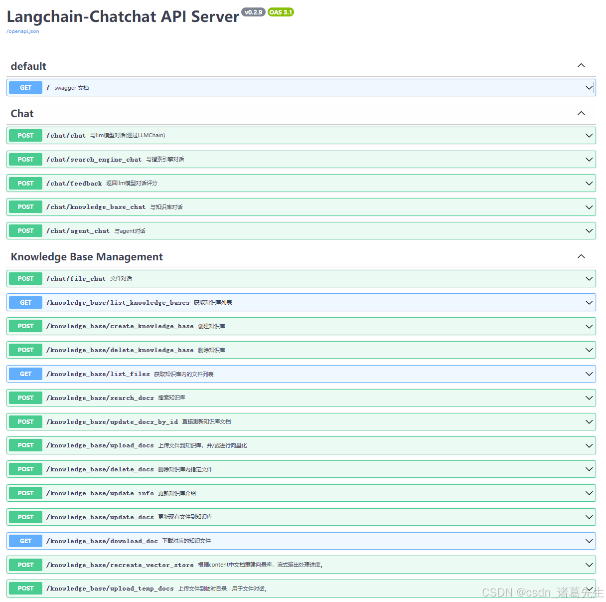This screenshot has height=602, width=606.
Task: Open the /openapi.json link
Action: pos(23,31)
